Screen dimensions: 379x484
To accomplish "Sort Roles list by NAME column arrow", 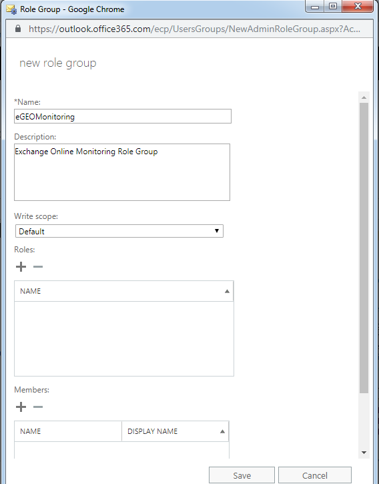I will [227, 291].
